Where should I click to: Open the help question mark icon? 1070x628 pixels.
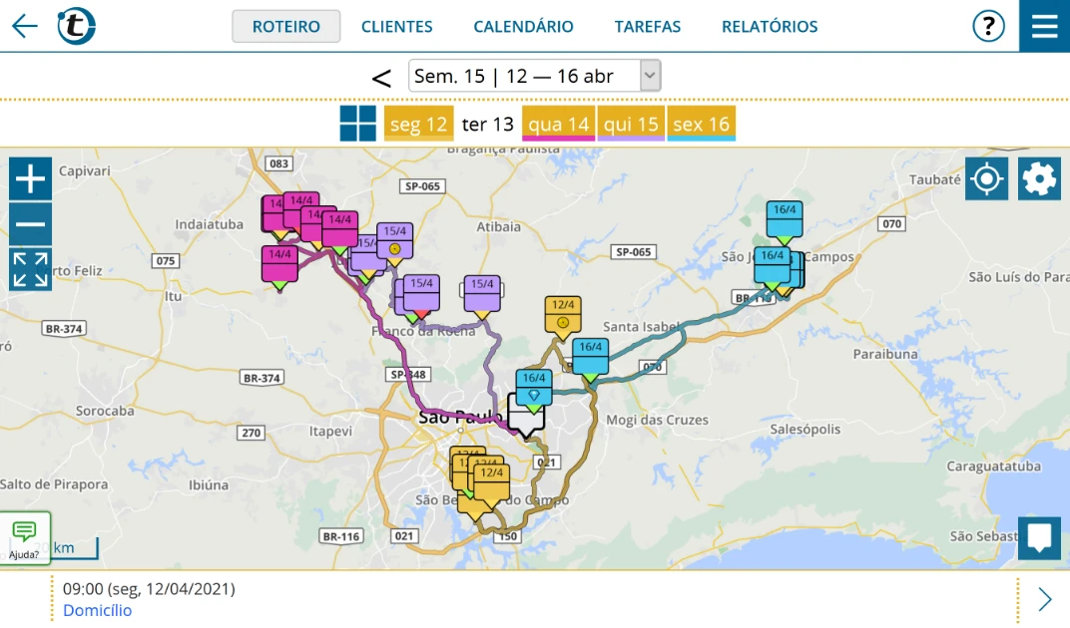987,26
